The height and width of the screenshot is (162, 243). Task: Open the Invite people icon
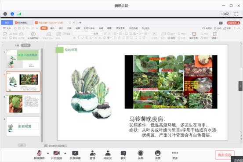[93, 155]
